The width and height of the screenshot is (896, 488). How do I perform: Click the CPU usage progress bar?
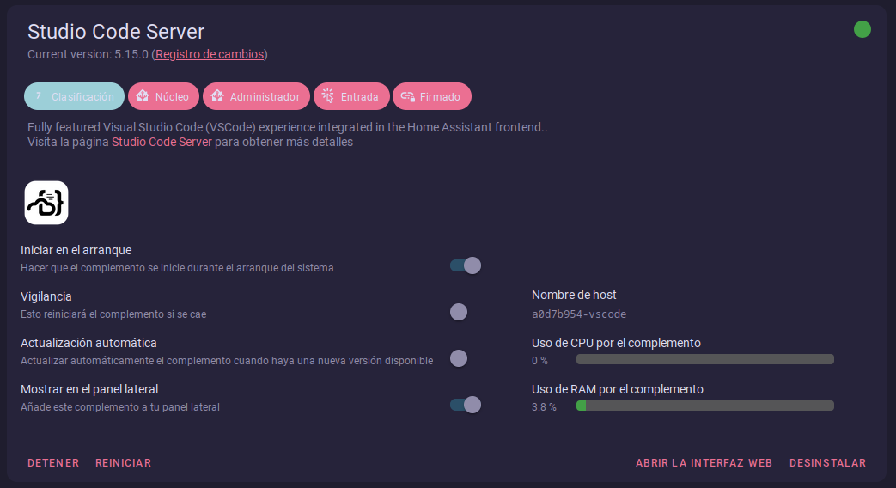click(x=704, y=359)
